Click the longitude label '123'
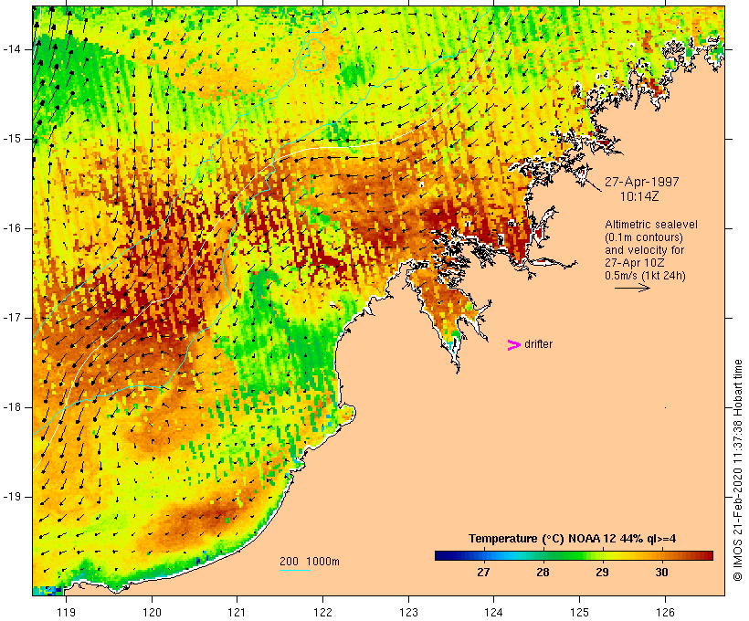 click(408, 612)
